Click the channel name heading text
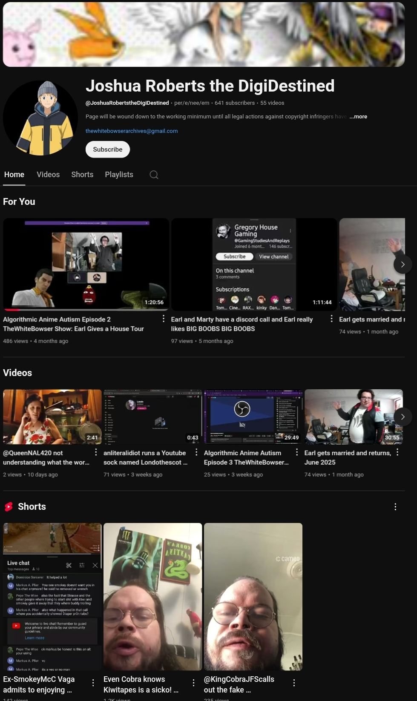 tap(210, 86)
